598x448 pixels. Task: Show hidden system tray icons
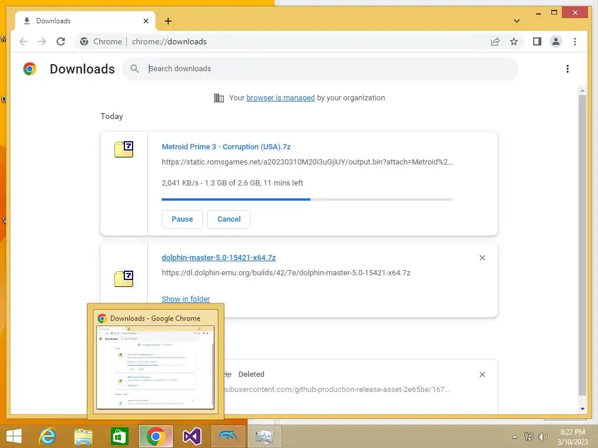514,437
